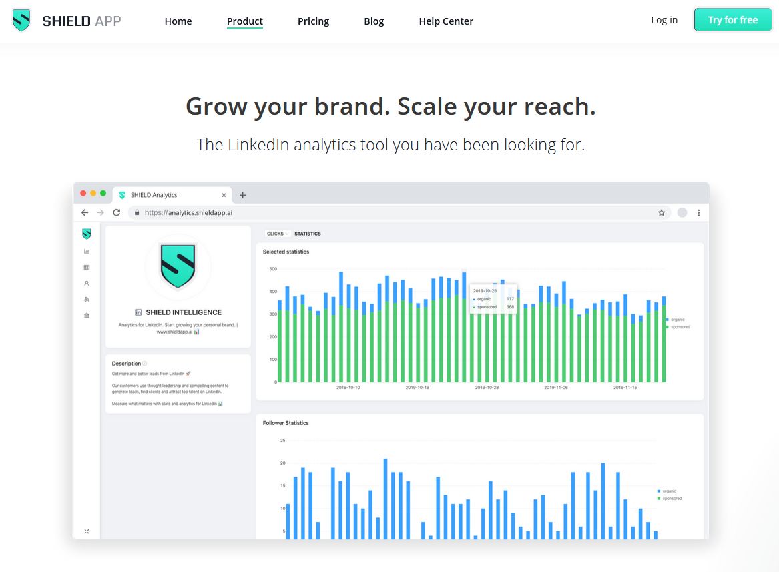
Task: Switch to the STATISTICS tab
Action: pos(308,234)
